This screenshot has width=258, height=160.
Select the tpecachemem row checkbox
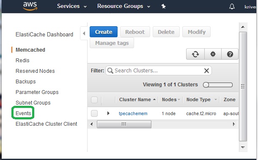tap(94, 113)
